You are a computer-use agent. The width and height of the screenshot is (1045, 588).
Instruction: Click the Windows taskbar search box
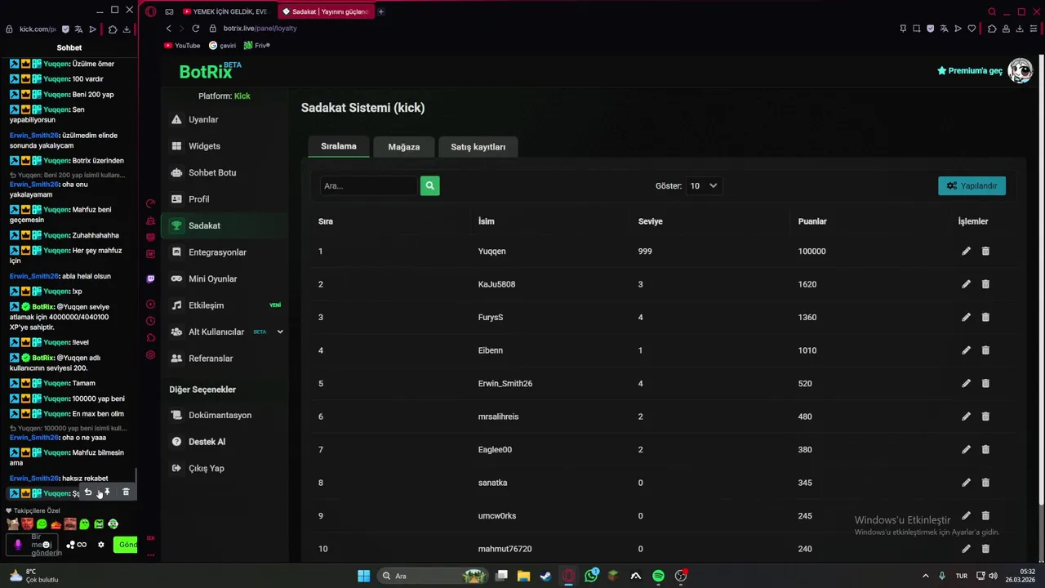click(431, 576)
